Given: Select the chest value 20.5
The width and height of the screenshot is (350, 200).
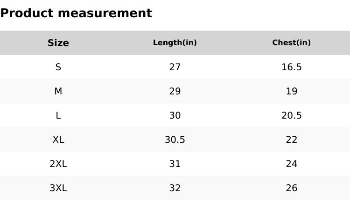Looking at the screenshot, I should click(292, 115).
